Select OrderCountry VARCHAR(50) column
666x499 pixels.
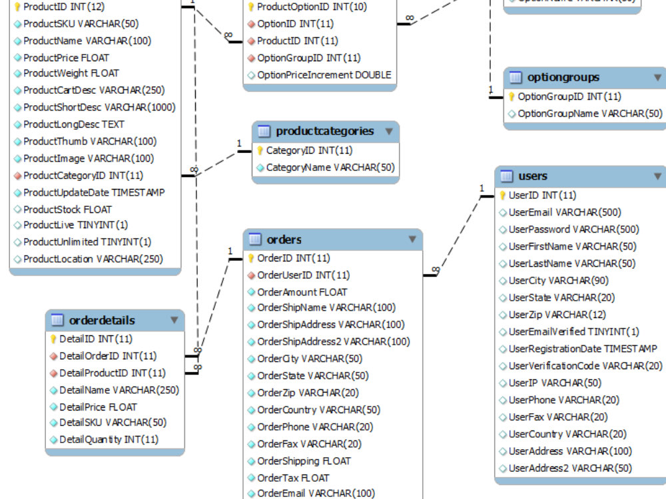[x=318, y=410]
